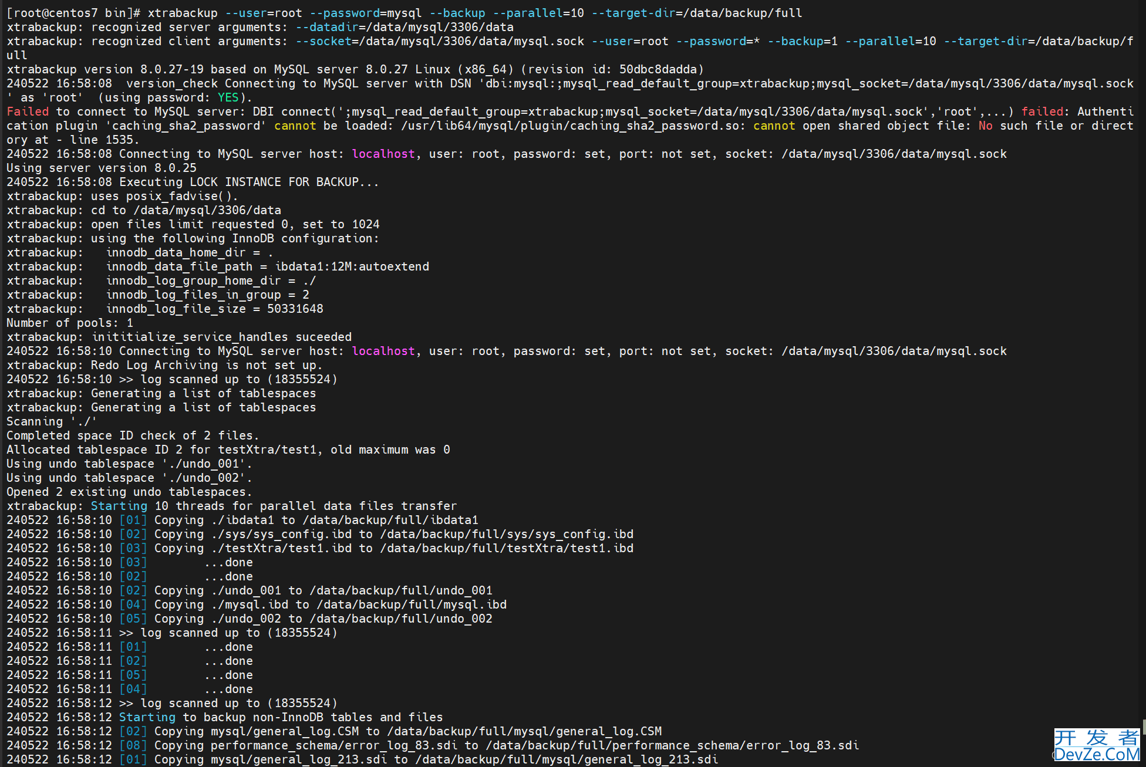Click 'innodb_data_home_dir' configuration line
The image size is (1146, 767).
(140, 252)
